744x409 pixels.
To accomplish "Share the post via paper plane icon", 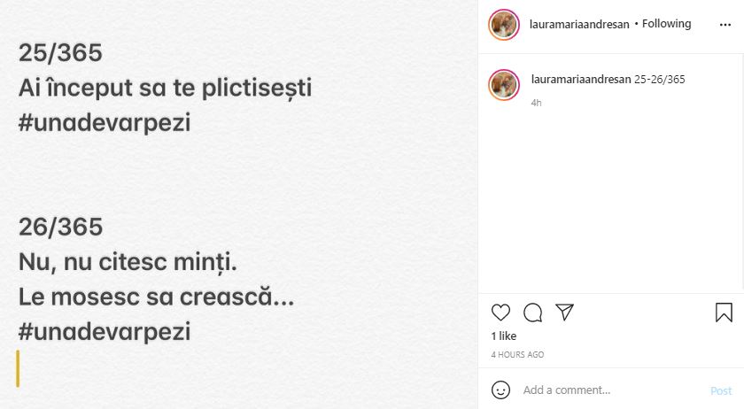I will tap(564, 313).
